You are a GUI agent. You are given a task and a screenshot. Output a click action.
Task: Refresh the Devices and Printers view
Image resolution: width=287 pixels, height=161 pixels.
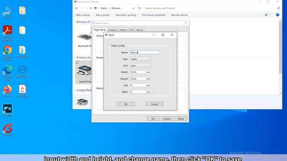[x=139, y=8]
